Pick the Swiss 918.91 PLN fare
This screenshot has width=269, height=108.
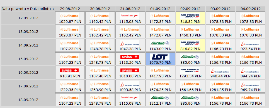tap(70, 73)
